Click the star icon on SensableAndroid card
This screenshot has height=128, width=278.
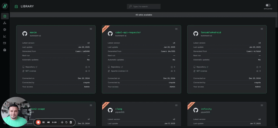coord(257,67)
